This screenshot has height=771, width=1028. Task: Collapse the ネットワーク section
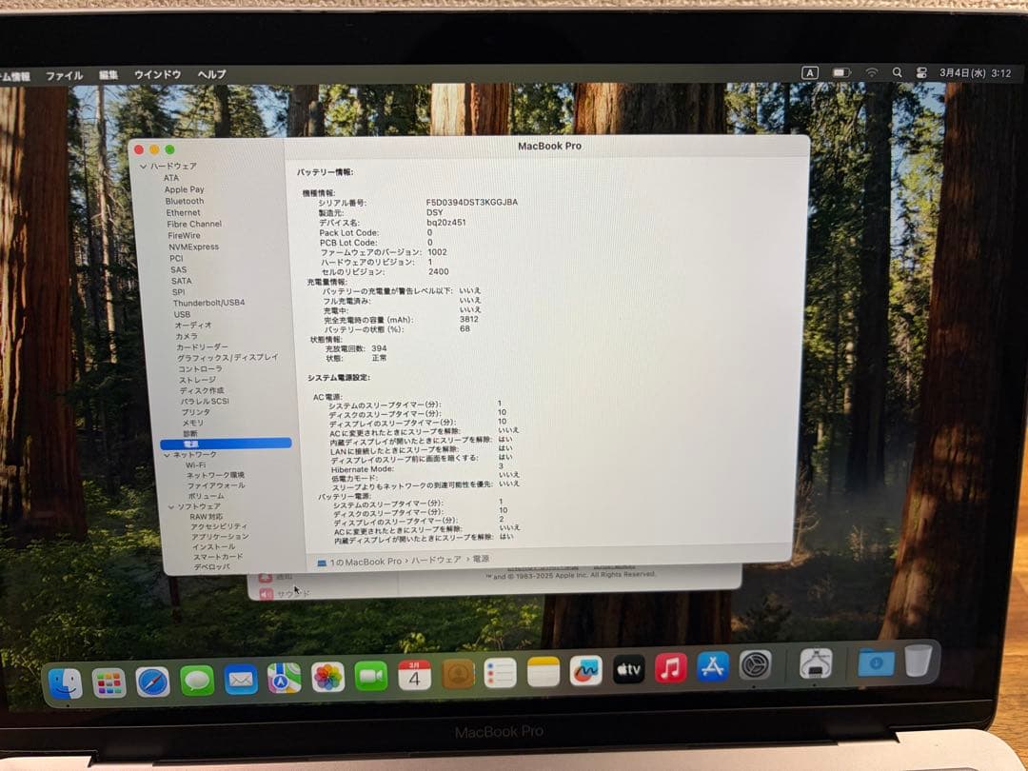tap(167, 455)
